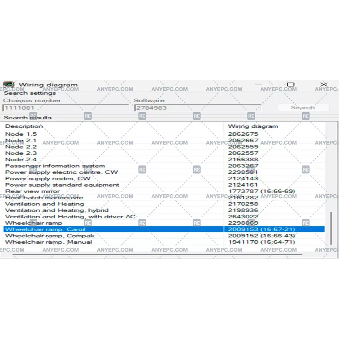Select Power supply electric centre, CW

coord(61,172)
